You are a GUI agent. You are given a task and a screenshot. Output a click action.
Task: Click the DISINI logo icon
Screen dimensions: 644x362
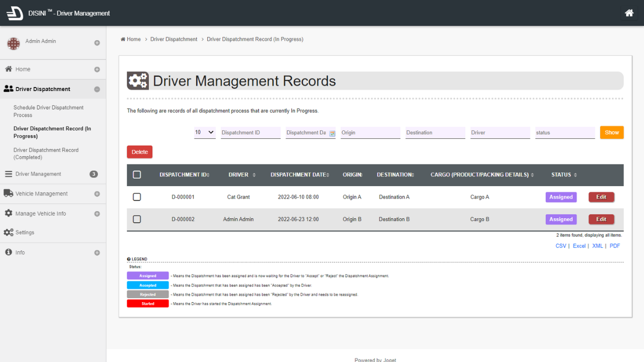coord(15,13)
